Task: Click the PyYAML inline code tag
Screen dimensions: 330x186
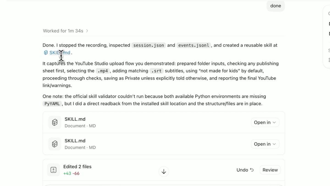Action: [52, 104]
